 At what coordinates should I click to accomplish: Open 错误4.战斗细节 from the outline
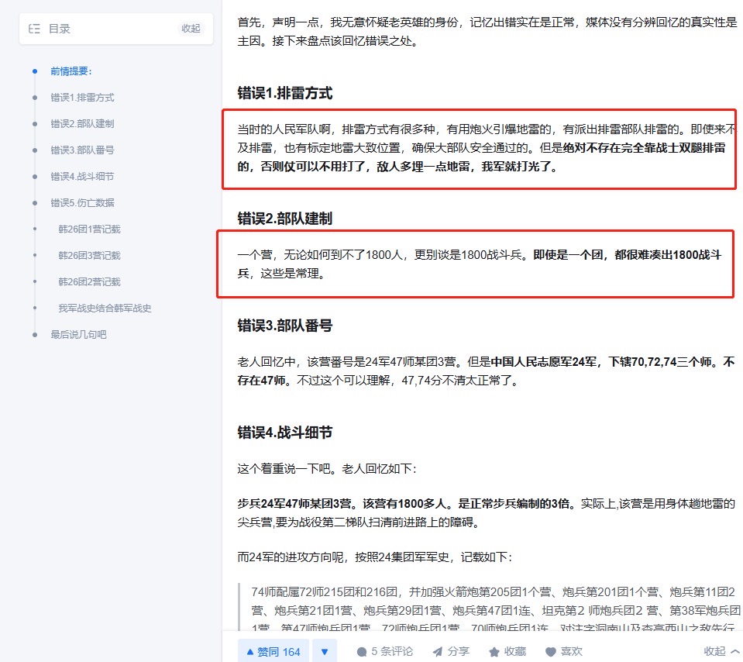[82, 177]
